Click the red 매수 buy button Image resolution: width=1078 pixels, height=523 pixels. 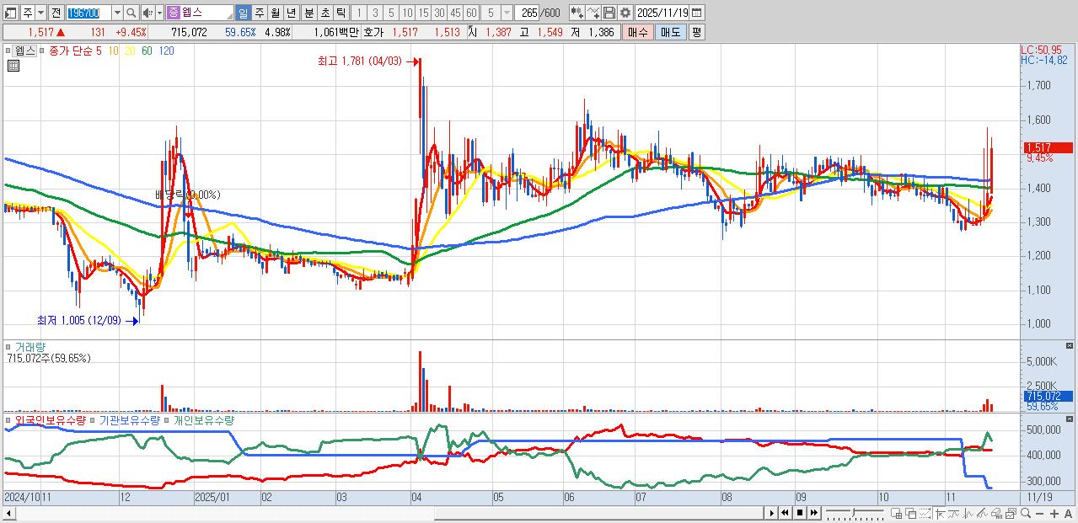(x=637, y=32)
